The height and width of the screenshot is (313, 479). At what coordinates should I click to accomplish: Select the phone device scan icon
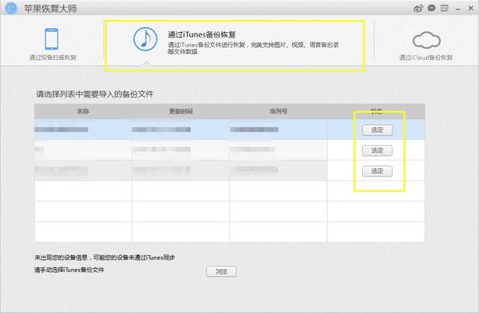(52, 39)
